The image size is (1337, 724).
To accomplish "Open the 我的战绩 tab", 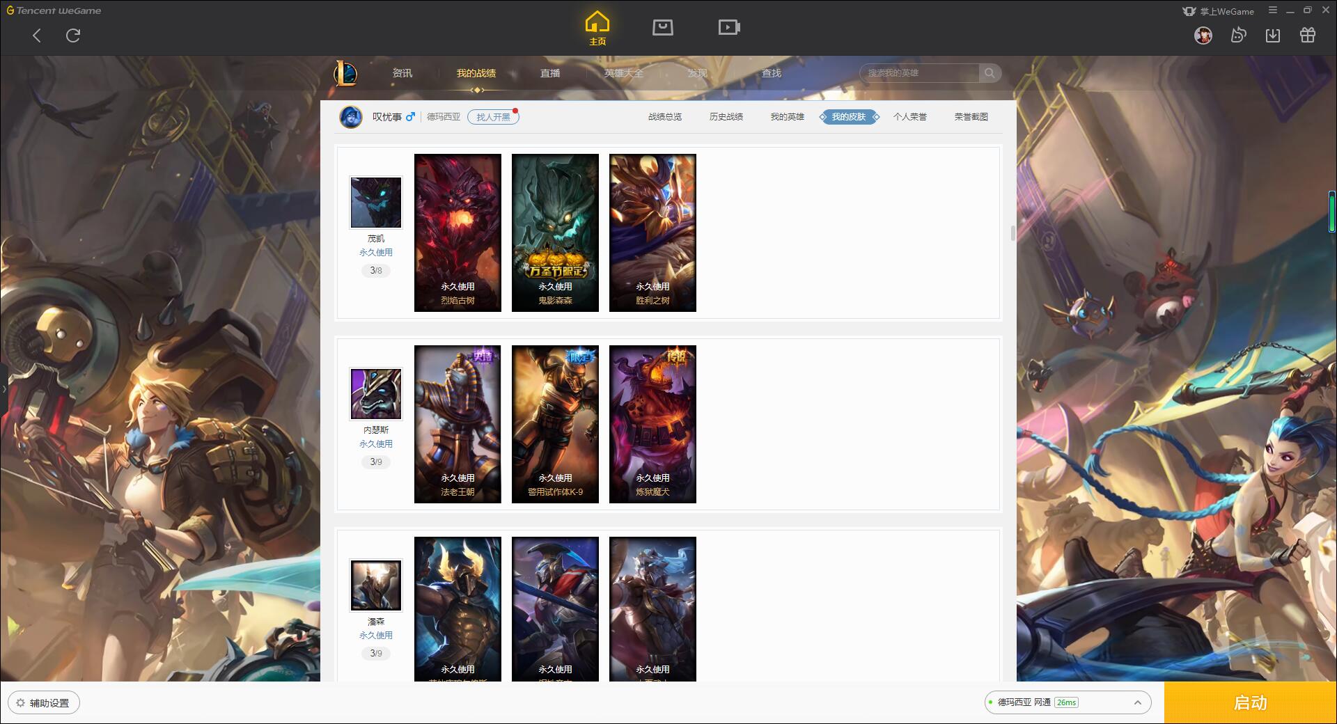I will 476,73.
